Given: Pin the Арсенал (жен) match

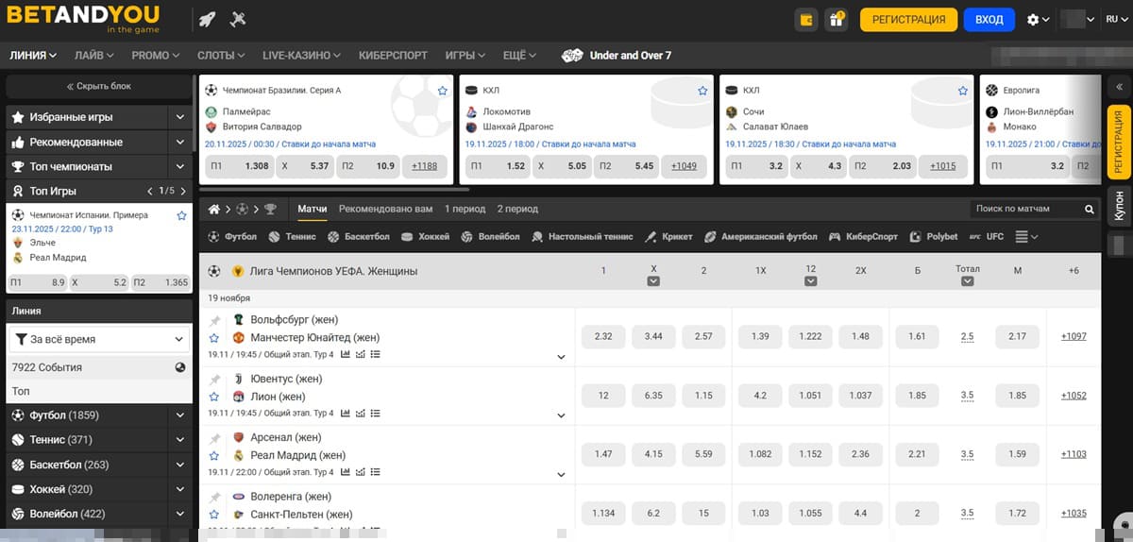Looking at the screenshot, I should 214,438.
